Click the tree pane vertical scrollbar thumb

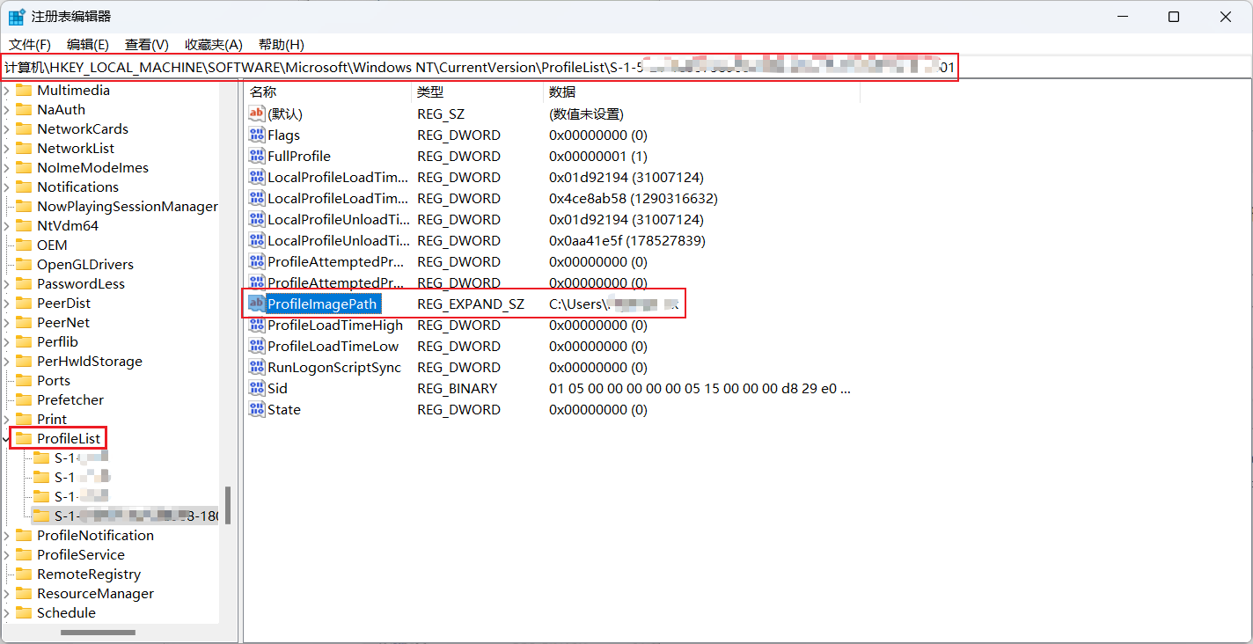228,505
